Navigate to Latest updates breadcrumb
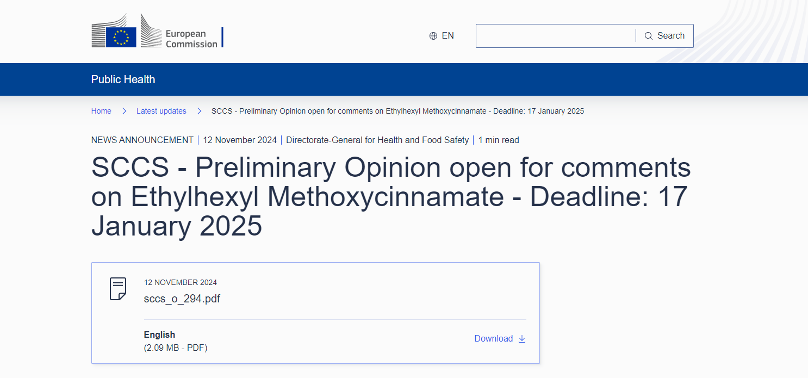Image resolution: width=808 pixels, height=378 pixels. pos(161,111)
